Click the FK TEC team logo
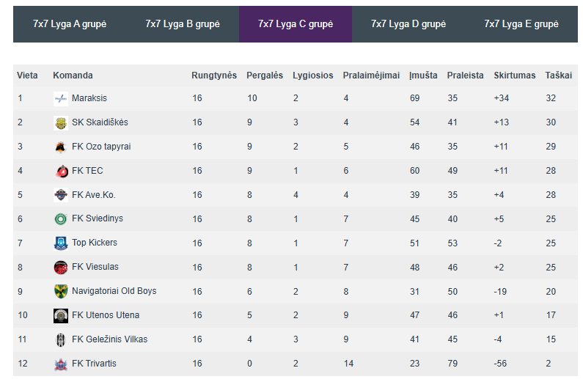This screenshot has width=583, height=379. 61,172
